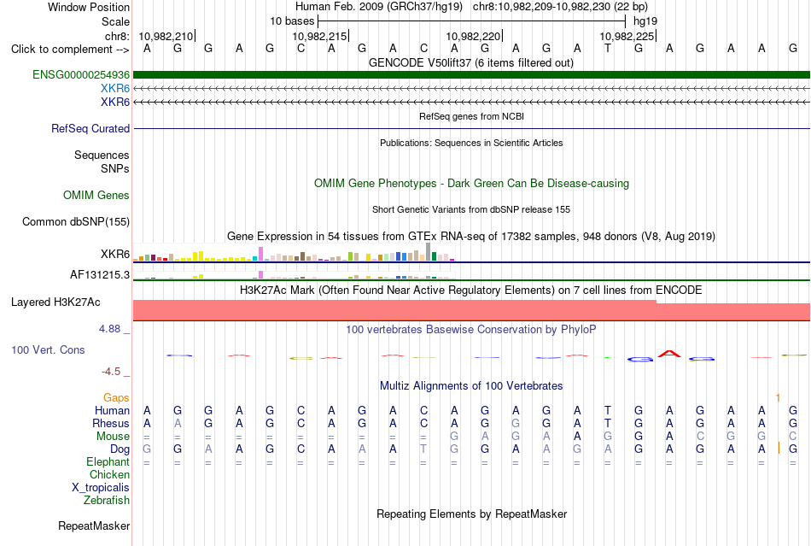Click the Chicken alignment row label

coord(109,474)
